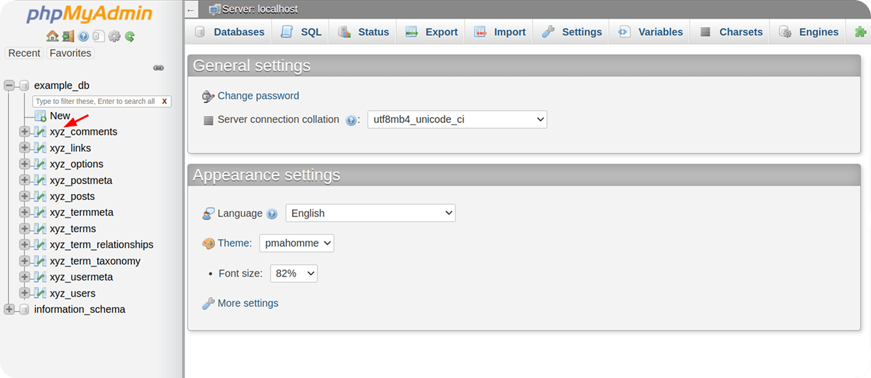Click the xyz_usermeta table icon
This screenshot has width=871, height=378.
(x=40, y=277)
